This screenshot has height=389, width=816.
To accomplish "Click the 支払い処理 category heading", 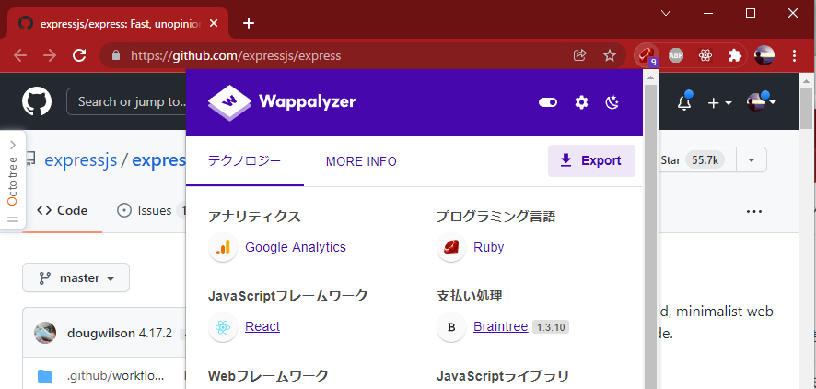I will pos(470,296).
